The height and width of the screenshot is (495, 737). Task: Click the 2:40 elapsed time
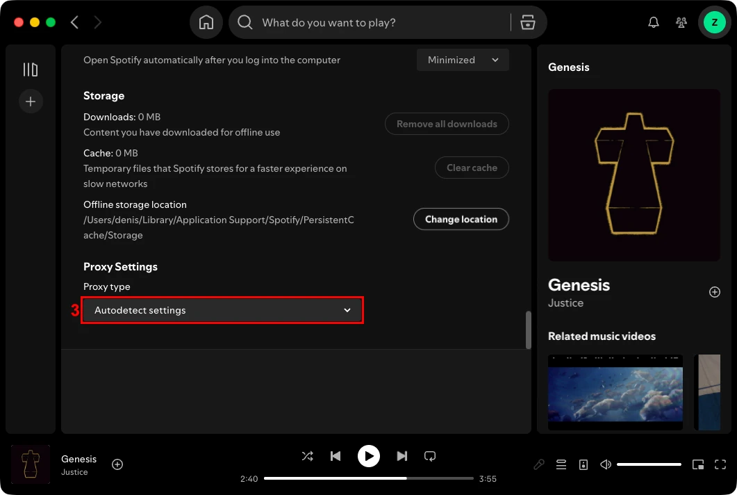click(249, 479)
